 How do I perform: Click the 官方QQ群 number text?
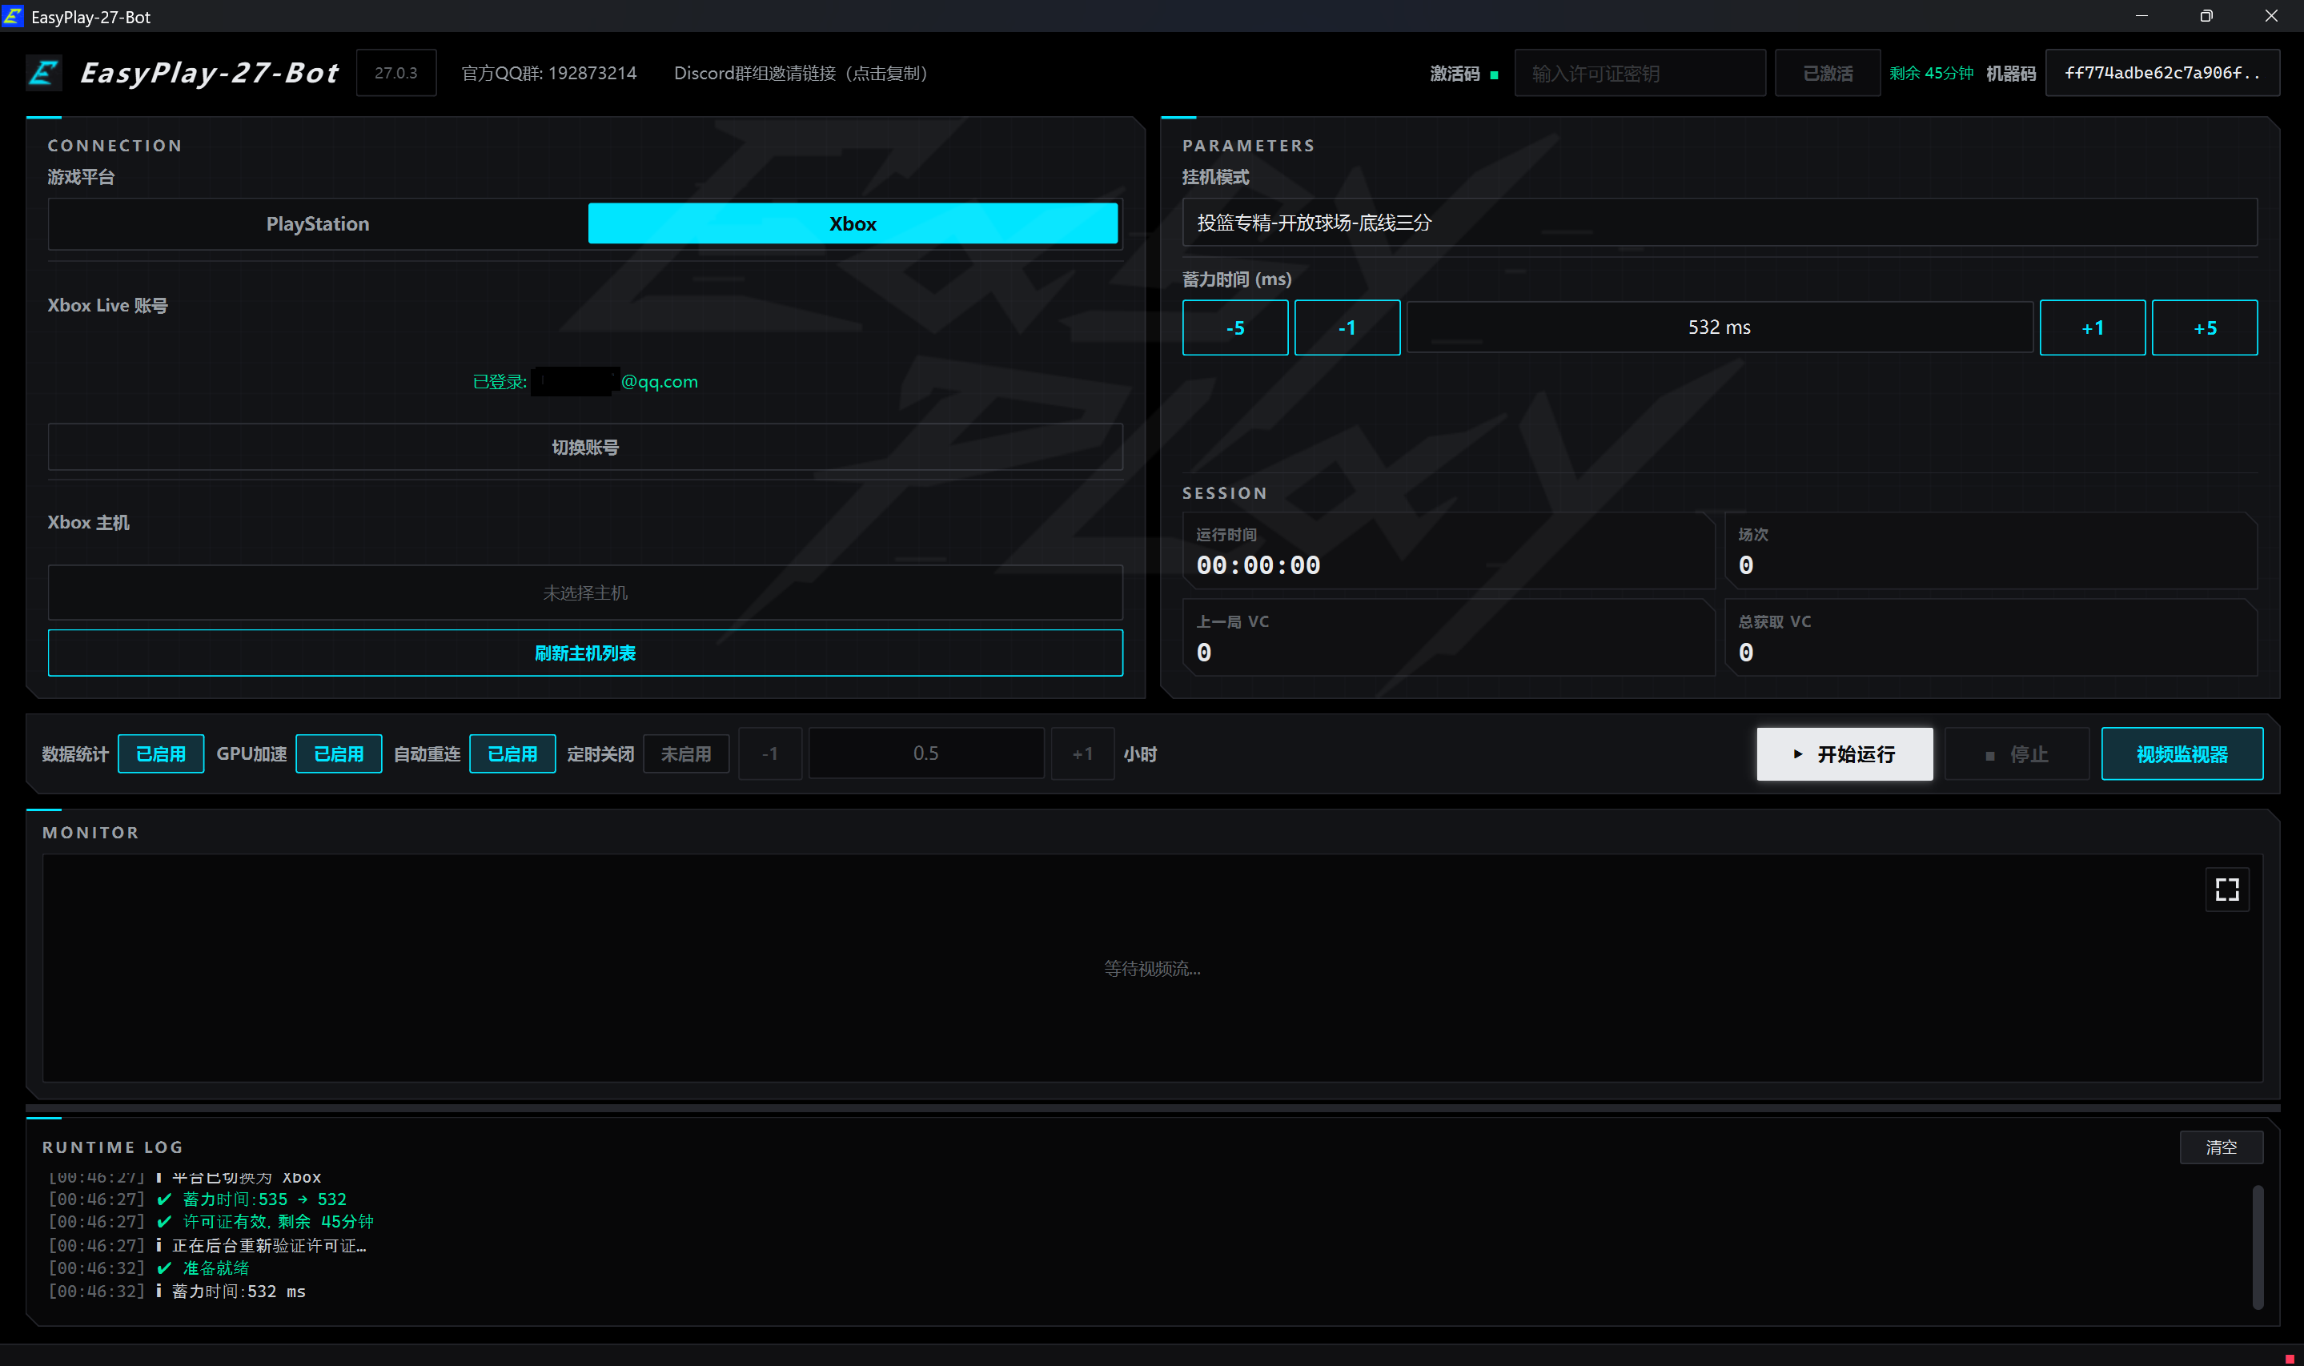[548, 73]
